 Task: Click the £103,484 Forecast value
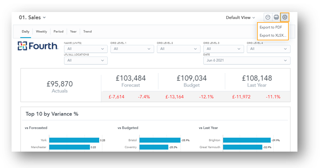[131, 78]
